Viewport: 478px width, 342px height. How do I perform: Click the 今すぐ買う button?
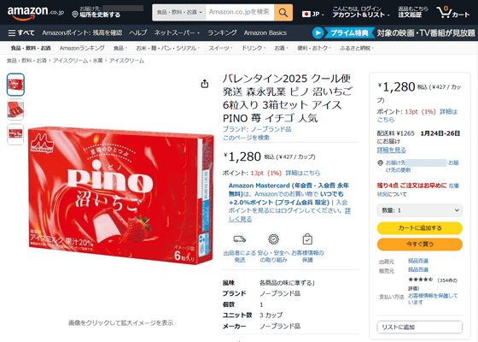[x=419, y=244]
